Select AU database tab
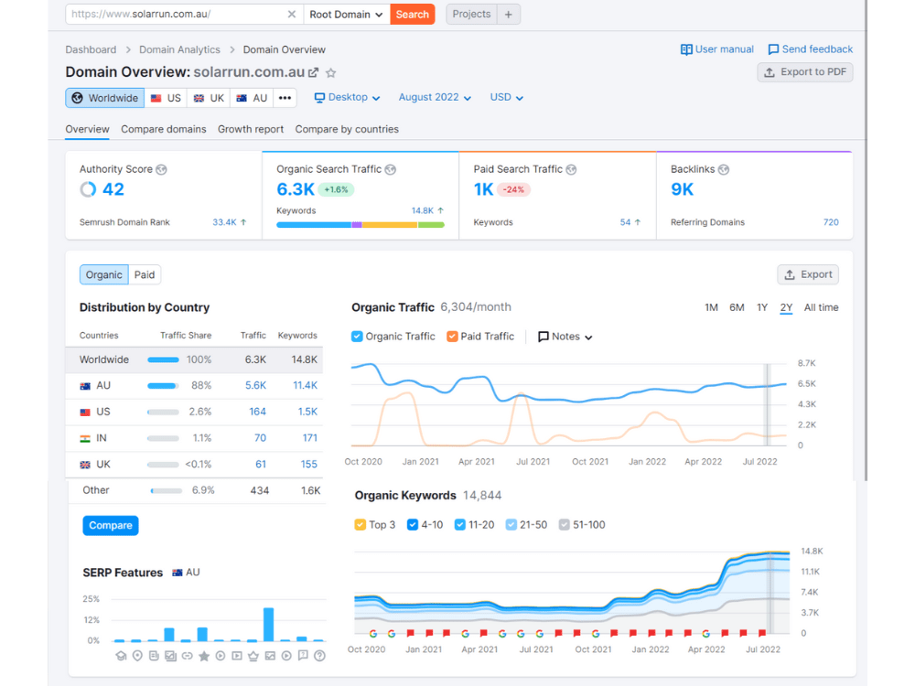Image resolution: width=915 pixels, height=686 pixels. [253, 98]
